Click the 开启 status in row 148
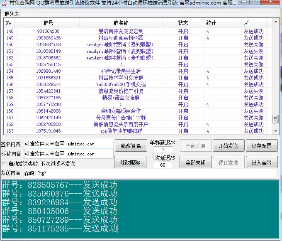The height and width of the screenshot is (241, 282). (x=183, y=31)
